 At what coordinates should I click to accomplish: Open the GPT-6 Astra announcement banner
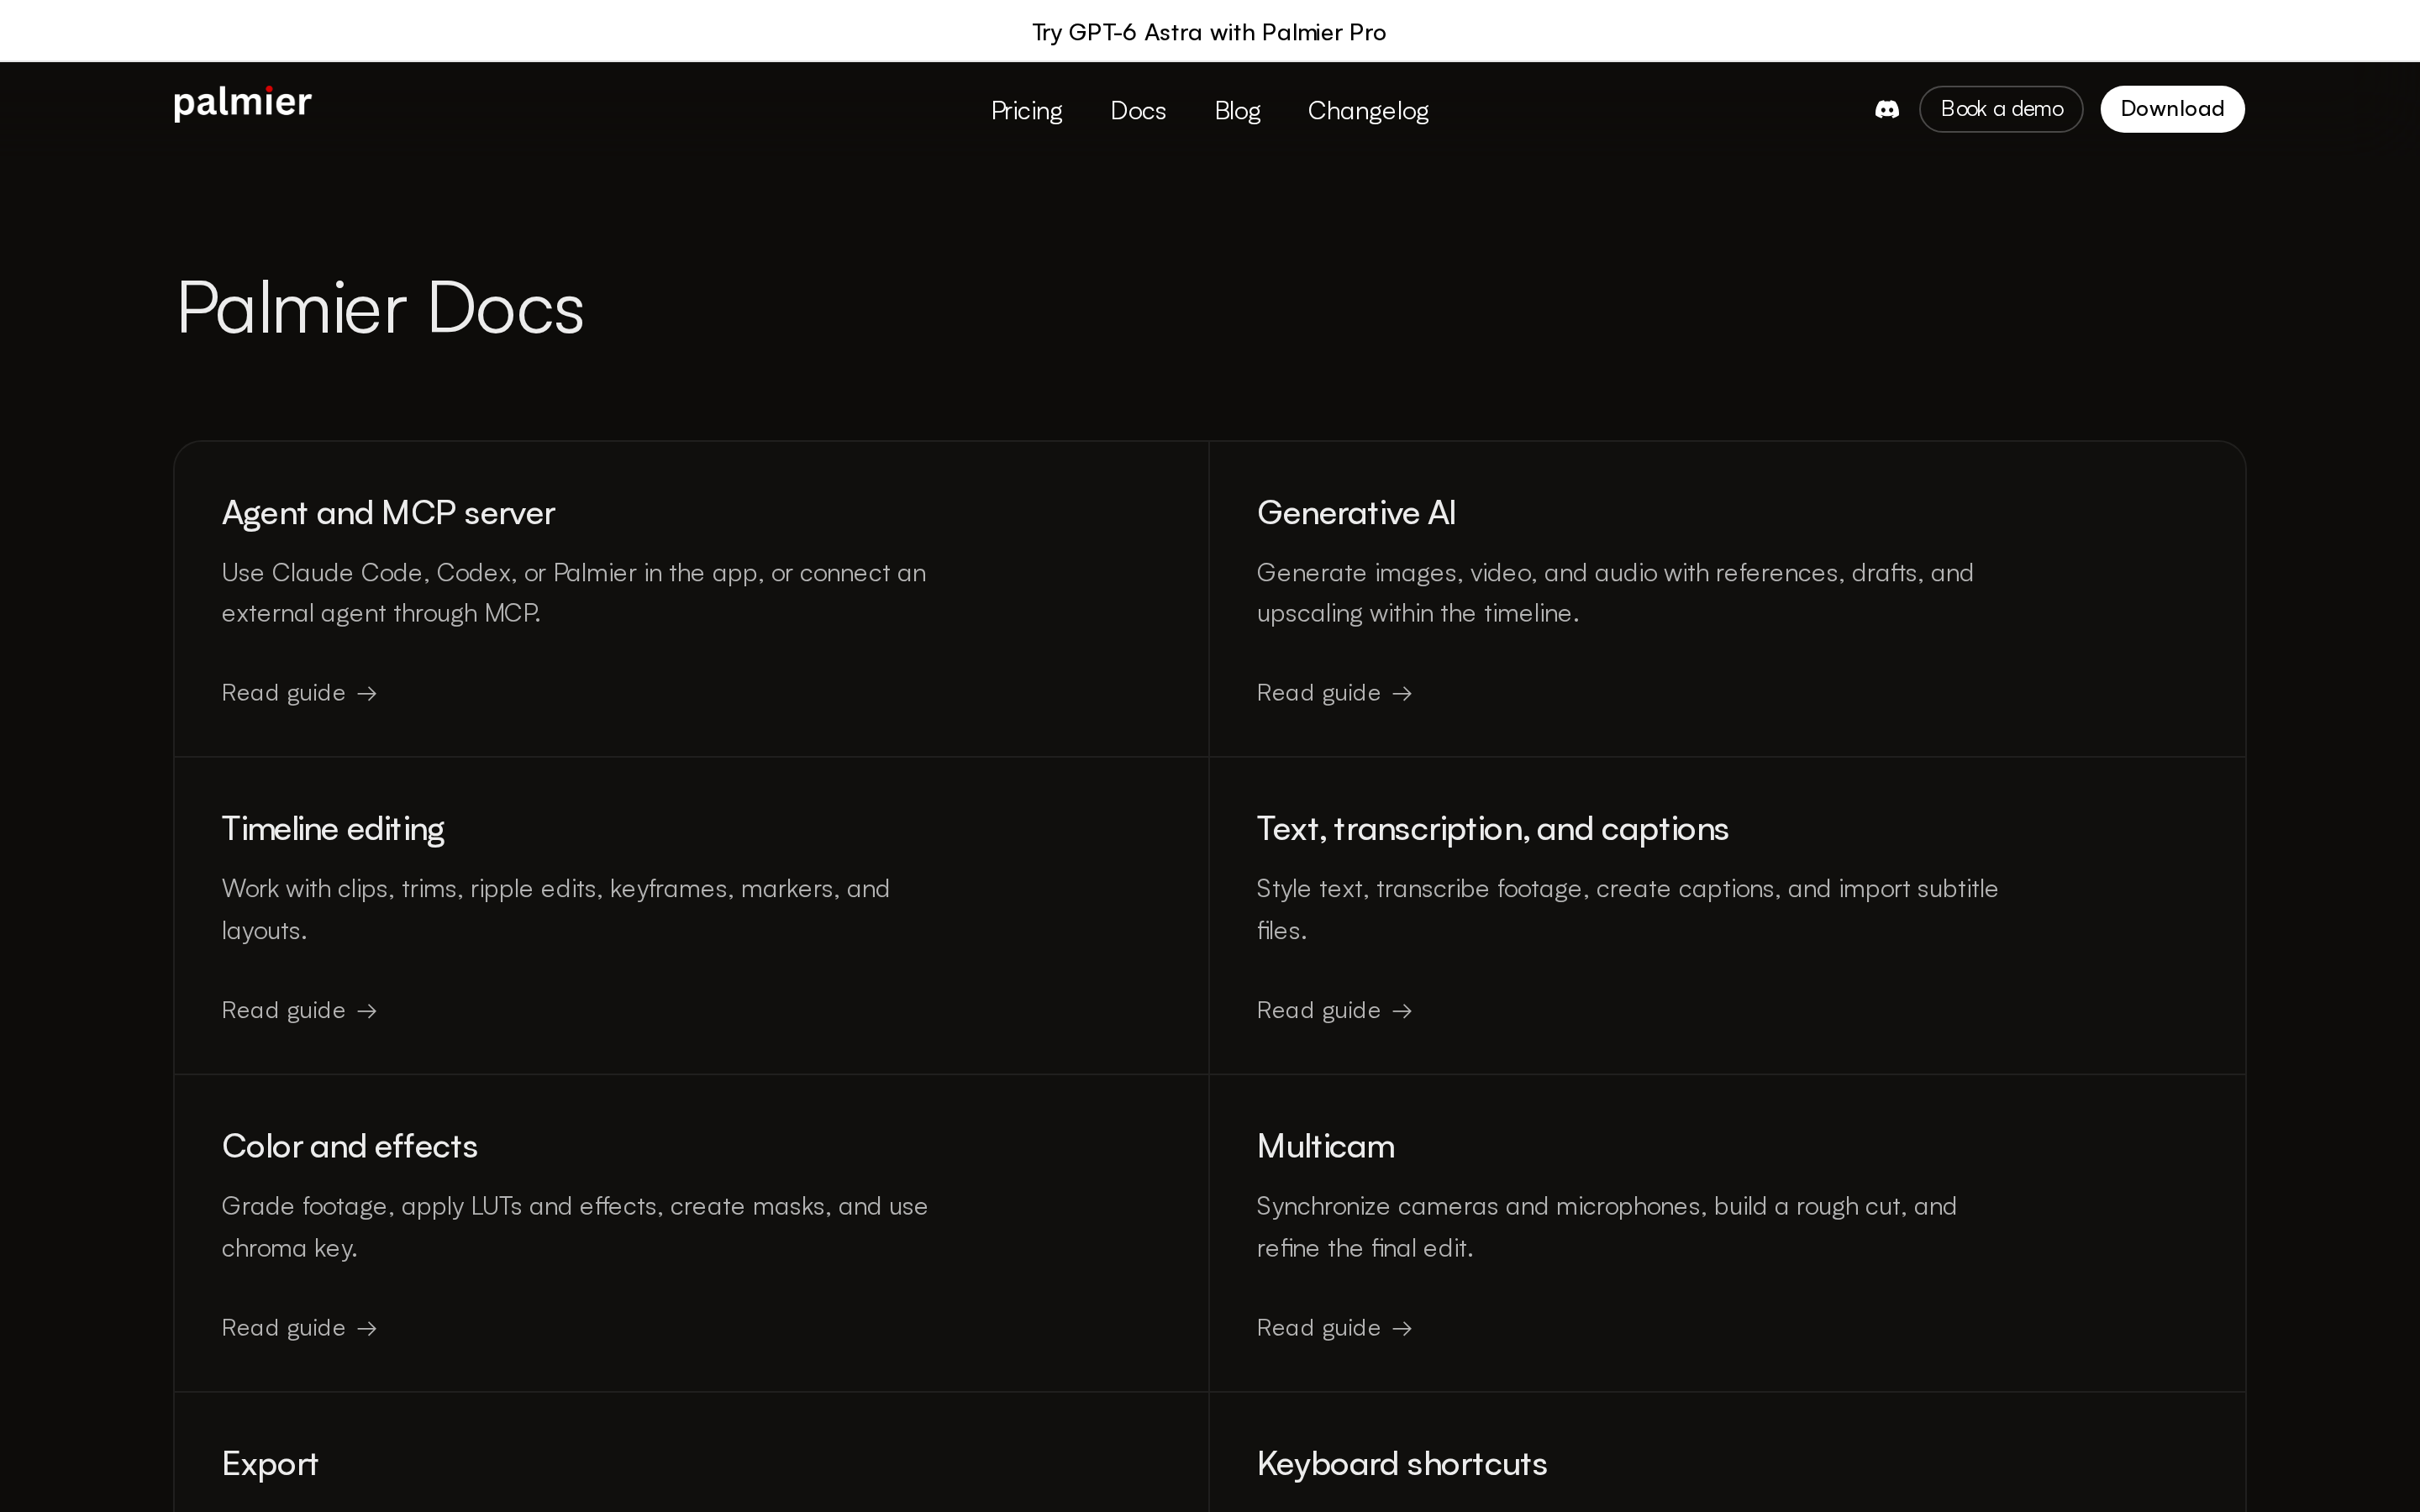pyautogui.click(x=1209, y=32)
